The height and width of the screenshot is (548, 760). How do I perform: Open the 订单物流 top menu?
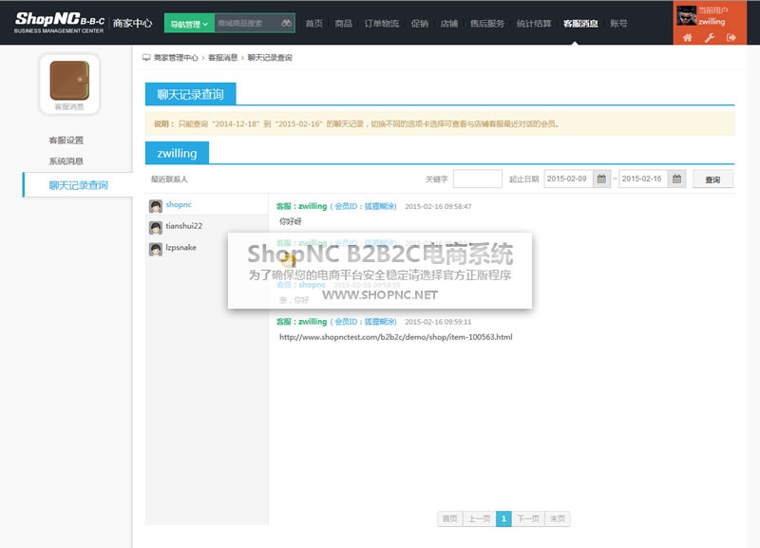pyautogui.click(x=382, y=23)
